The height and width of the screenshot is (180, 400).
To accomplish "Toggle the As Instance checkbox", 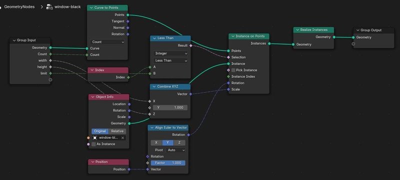I will point(93,144).
